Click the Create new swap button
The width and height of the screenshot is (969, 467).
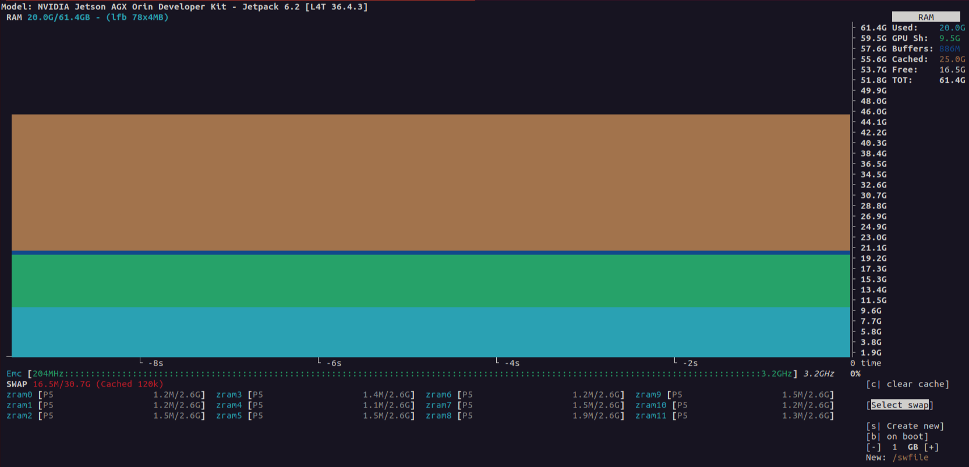(x=905, y=426)
